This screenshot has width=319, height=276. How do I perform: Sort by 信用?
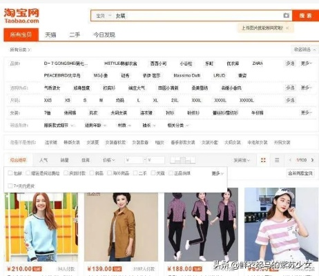coord(86,160)
